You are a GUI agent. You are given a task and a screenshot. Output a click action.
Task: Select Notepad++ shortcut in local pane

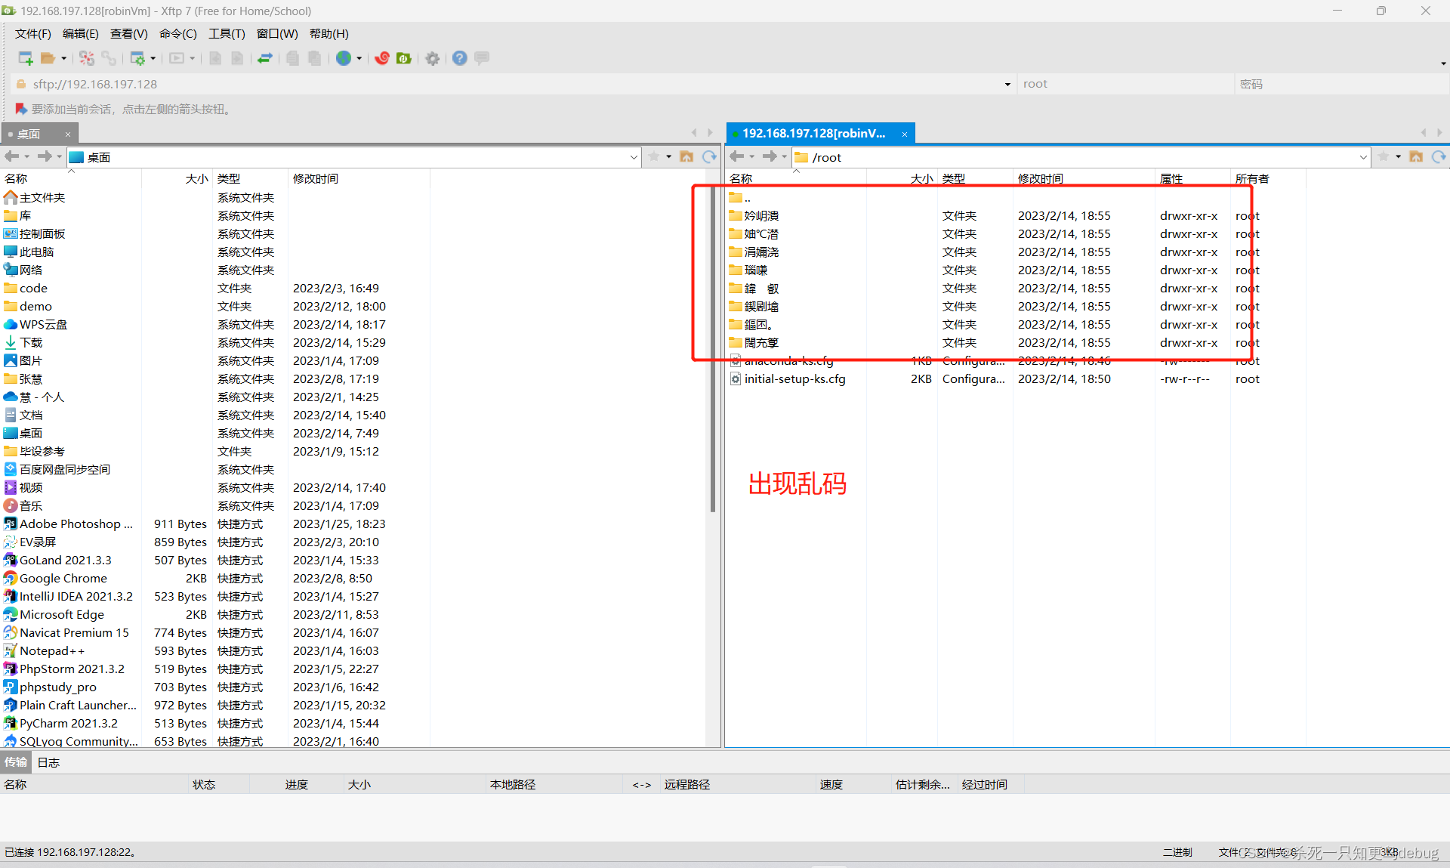pos(52,650)
